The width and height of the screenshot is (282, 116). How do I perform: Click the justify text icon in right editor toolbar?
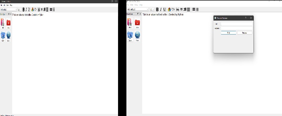coord(188,9)
